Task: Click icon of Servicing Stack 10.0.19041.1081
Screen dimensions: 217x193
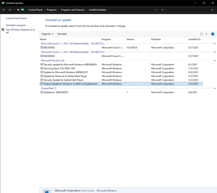Action: coord(42,68)
